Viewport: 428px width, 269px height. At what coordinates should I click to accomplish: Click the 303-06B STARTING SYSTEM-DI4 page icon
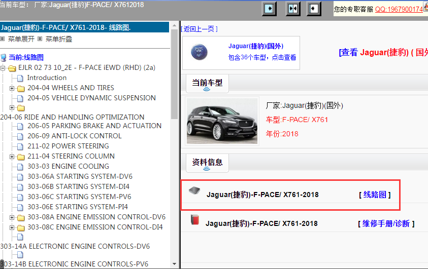click(20, 187)
